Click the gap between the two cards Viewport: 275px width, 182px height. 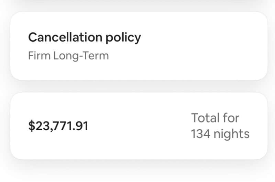tap(139, 86)
